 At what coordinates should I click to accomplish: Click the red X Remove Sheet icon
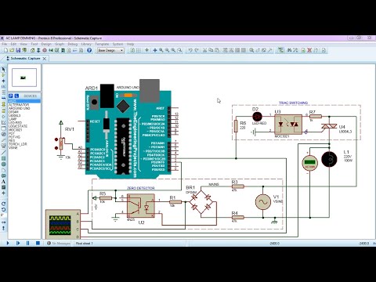pos(309,50)
